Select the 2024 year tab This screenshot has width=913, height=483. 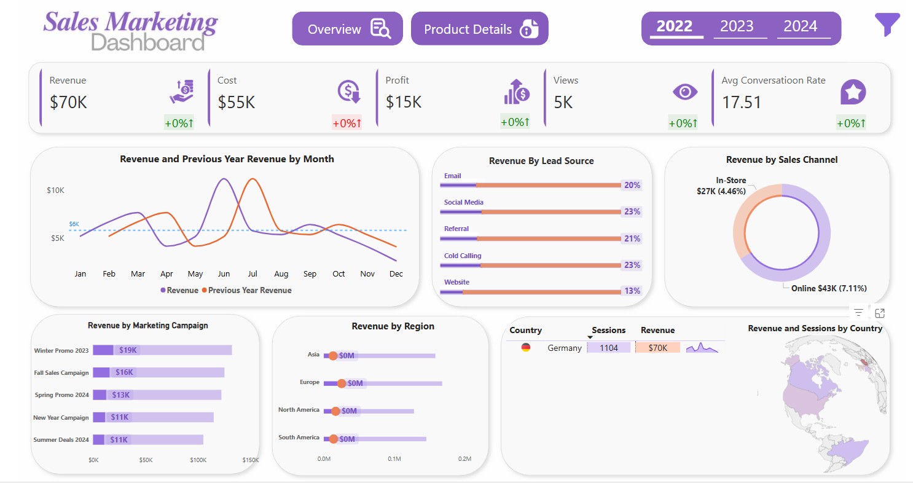tap(801, 26)
